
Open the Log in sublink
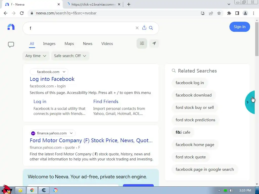[x=40, y=102]
